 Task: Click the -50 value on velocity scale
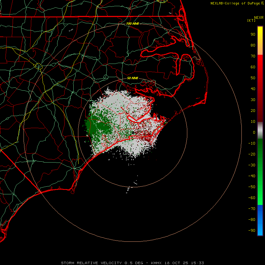pyautogui.click(x=252, y=187)
